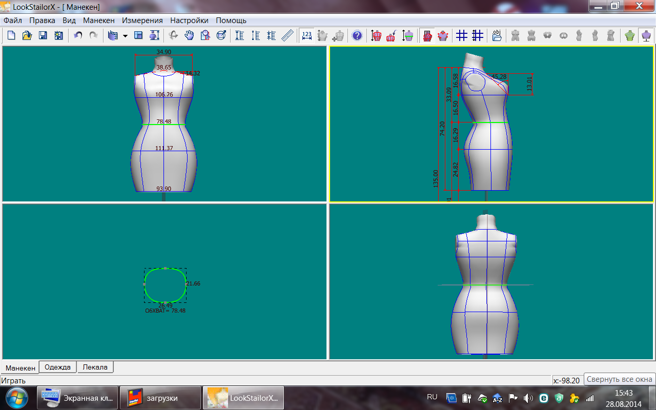Open the Манекен menu
This screenshot has height=410, width=656.
pyautogui.click(x=99, y=20)
